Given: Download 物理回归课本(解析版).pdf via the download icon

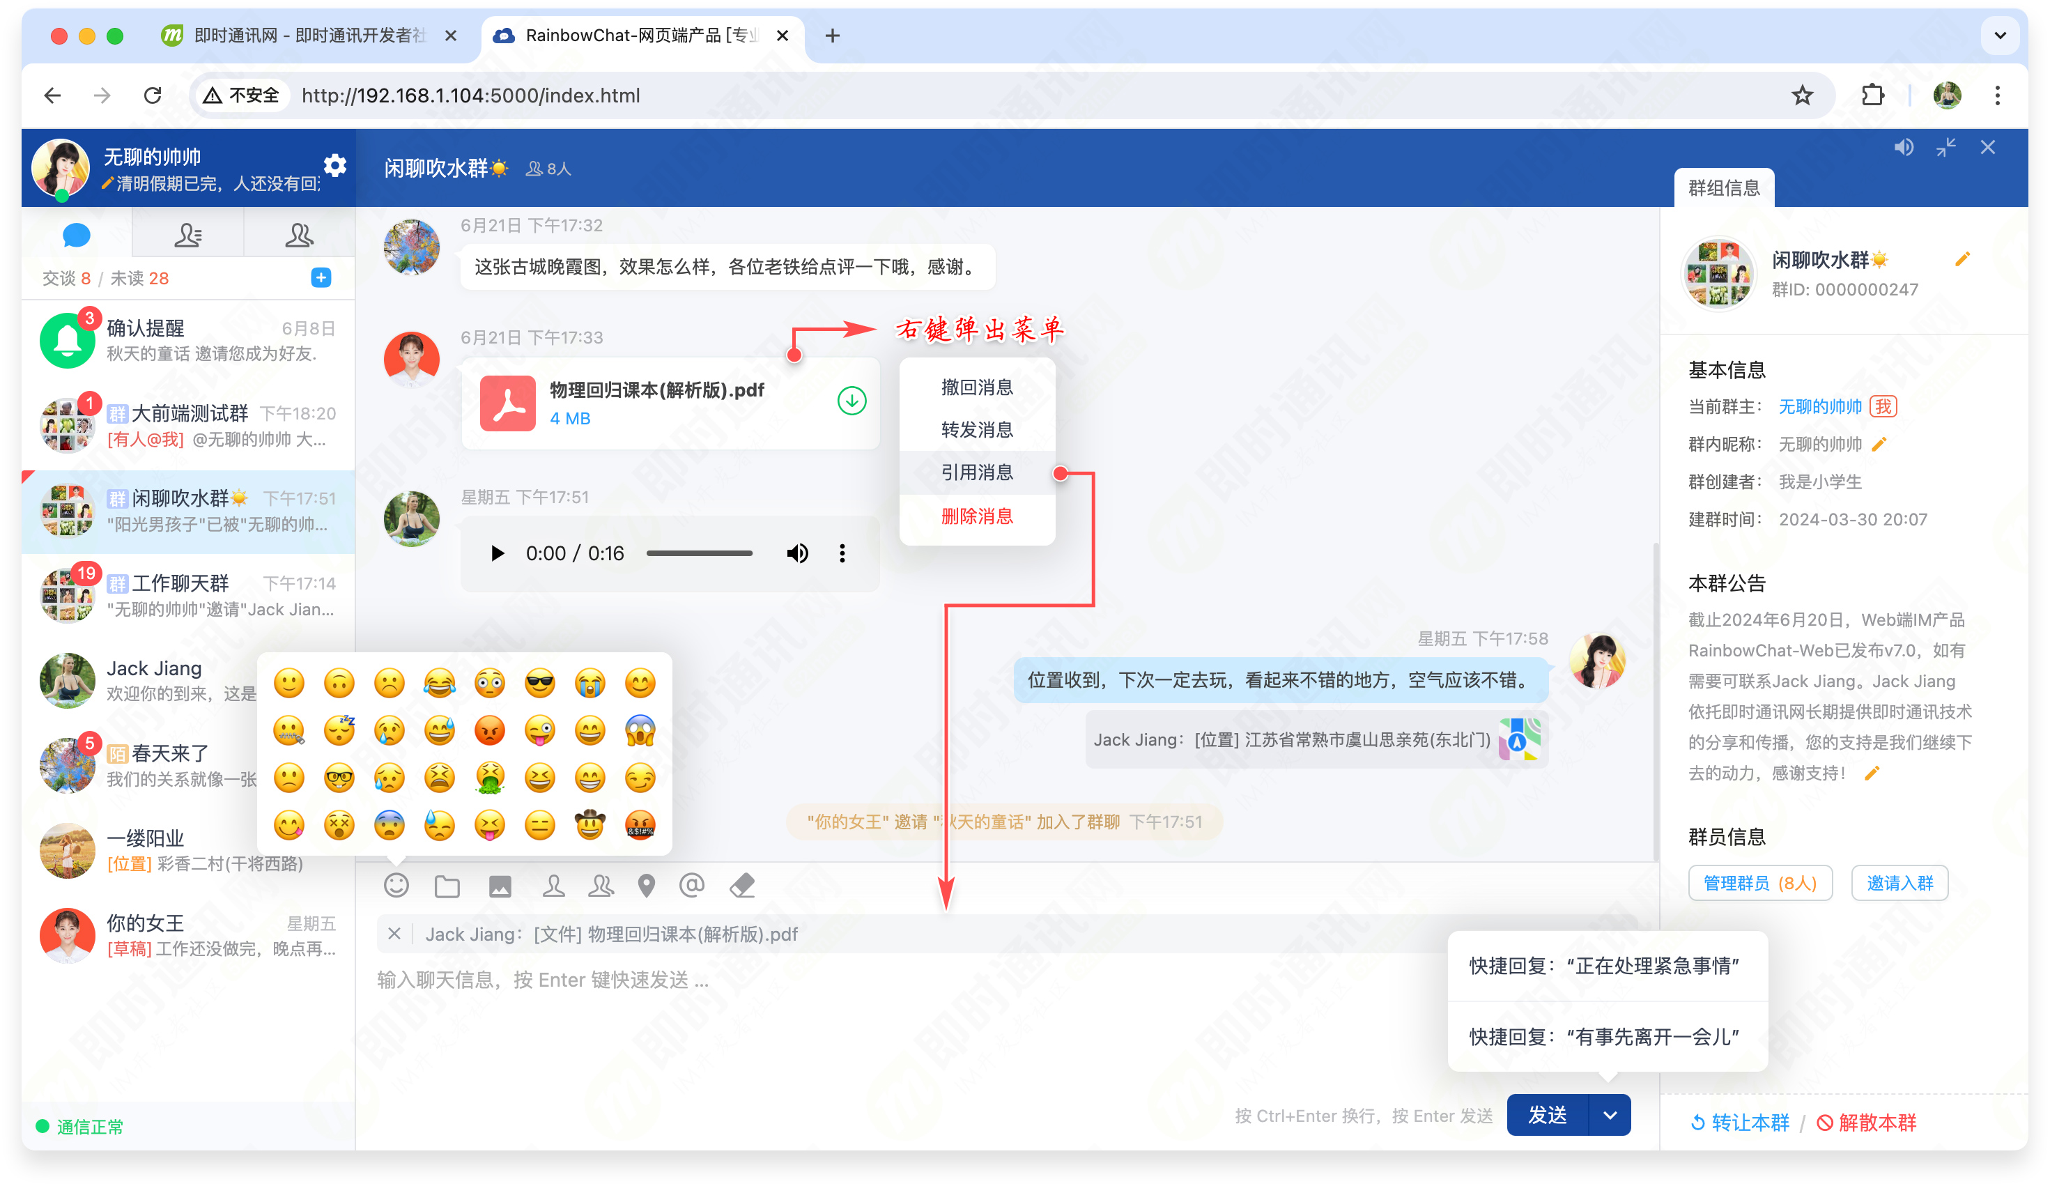Looking at the screenshot, I should pyautogui.click(x=851, y=400).
